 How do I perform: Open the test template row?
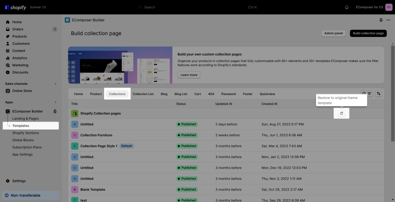coord(226,199)
